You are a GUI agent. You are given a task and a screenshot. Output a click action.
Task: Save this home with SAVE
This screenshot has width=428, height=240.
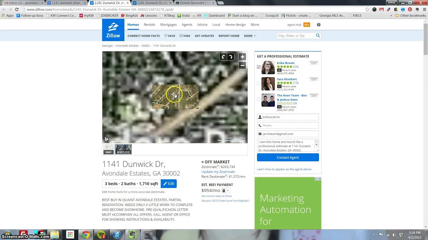pyautogui.click(x=170, y=36)
